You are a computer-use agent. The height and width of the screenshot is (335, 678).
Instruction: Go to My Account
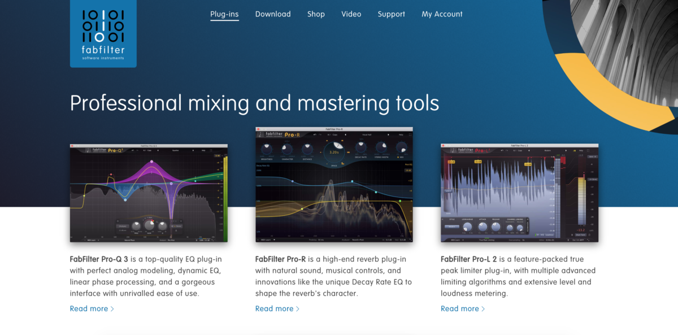tap(442, 14)
